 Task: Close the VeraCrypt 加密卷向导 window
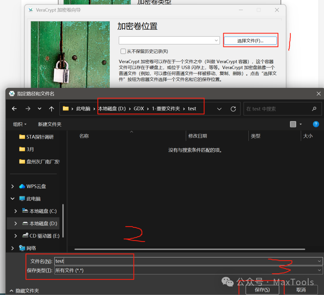point(277,10)
